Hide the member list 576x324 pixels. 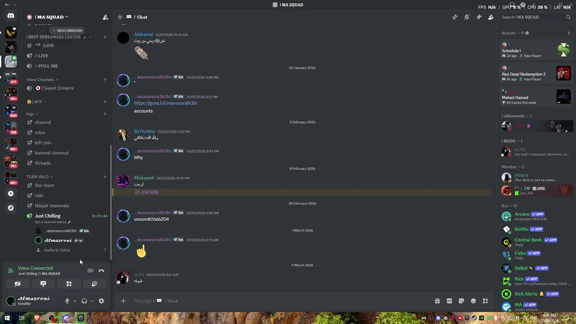pyautogui.click(x=490, y=17)
